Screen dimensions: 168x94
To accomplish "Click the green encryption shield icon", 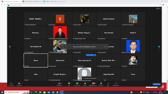I will coord(9,9).
